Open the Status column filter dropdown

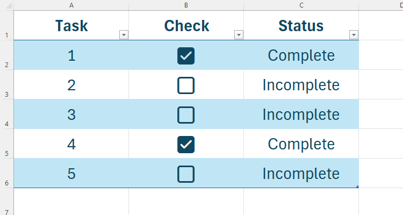[x=354, y=35]
